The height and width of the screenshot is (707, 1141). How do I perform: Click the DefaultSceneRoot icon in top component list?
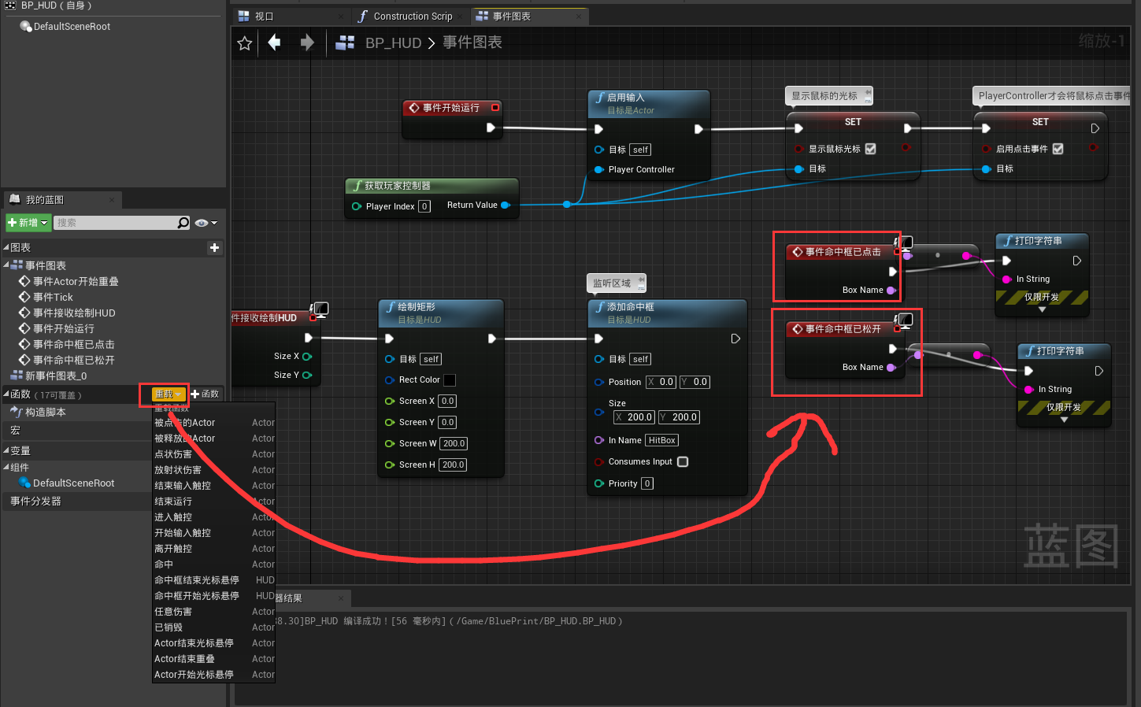tap(25, 27)
